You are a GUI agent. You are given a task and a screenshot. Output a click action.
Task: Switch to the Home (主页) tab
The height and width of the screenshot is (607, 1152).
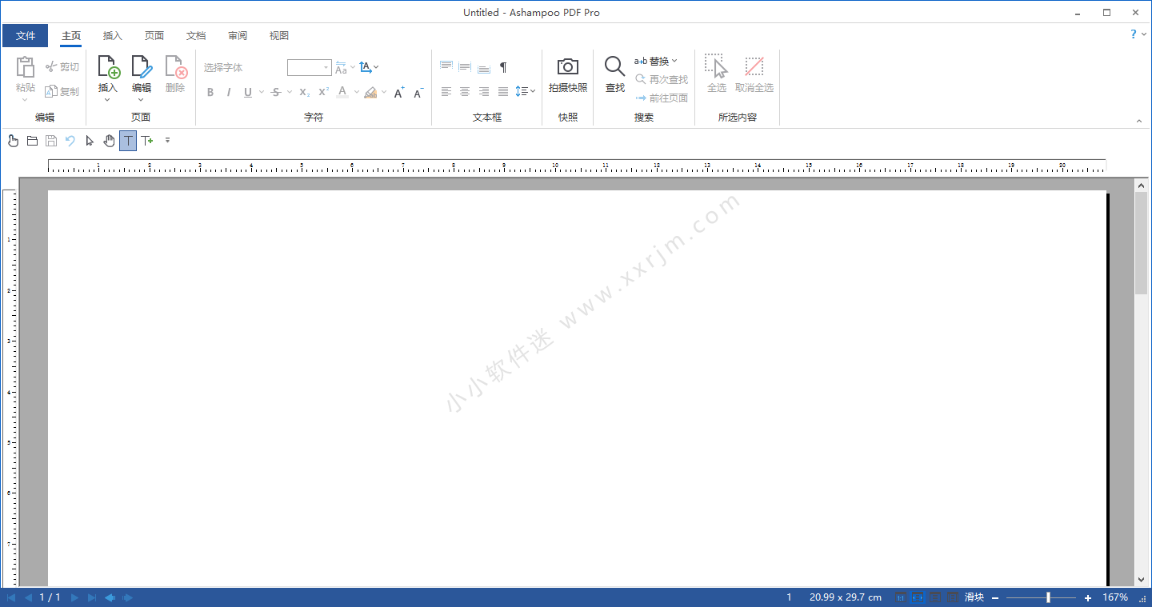coord(71,36)
